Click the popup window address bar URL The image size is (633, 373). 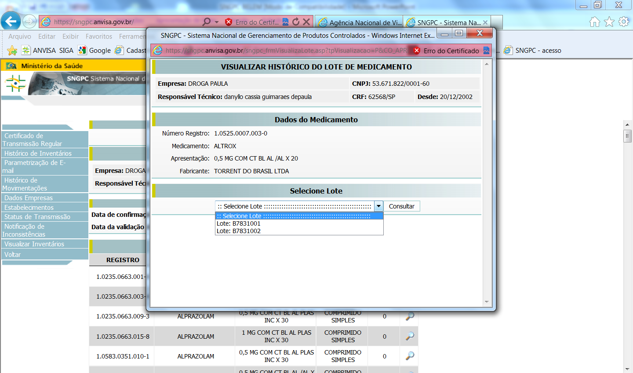pyautogui.click(x=286, y=51)
